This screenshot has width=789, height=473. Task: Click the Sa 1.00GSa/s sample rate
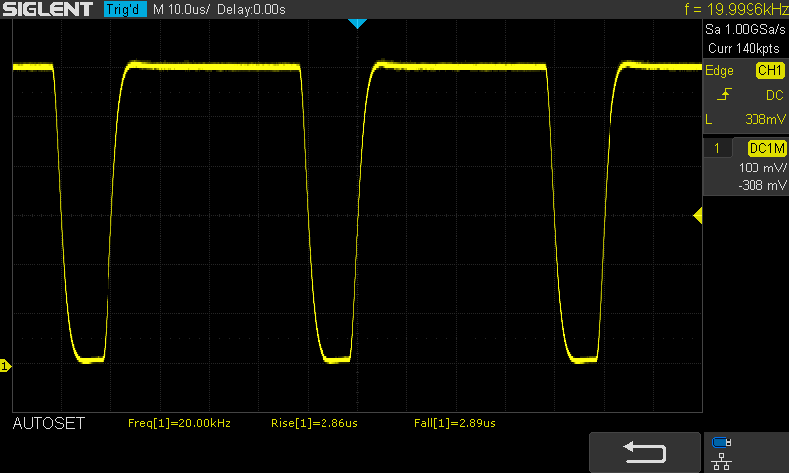click(746, 30)
